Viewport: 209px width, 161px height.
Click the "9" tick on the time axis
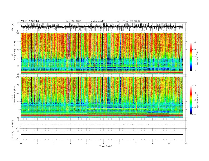[x=169, y=143]
